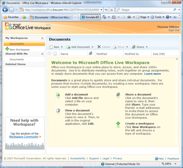183x168 pixels.
Task: Open the Favorites star button
Action: click(x=11, y=17)
